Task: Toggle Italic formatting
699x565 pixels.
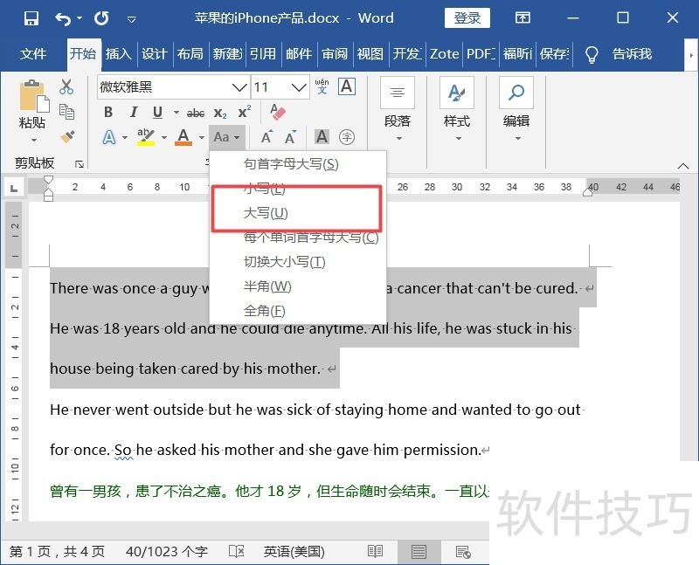Action: 134,112
